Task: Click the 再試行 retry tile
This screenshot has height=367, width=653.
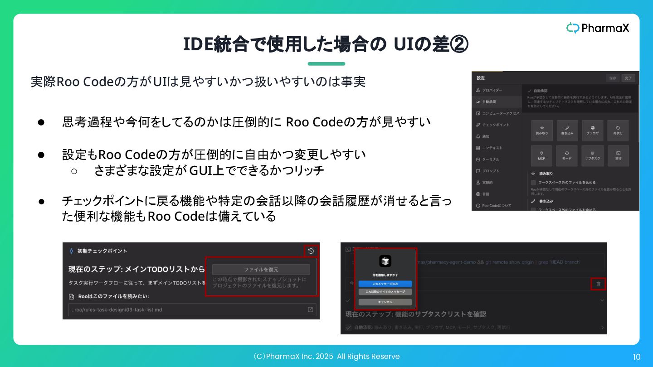Action: pyautogui.click(x=618, y=130)
